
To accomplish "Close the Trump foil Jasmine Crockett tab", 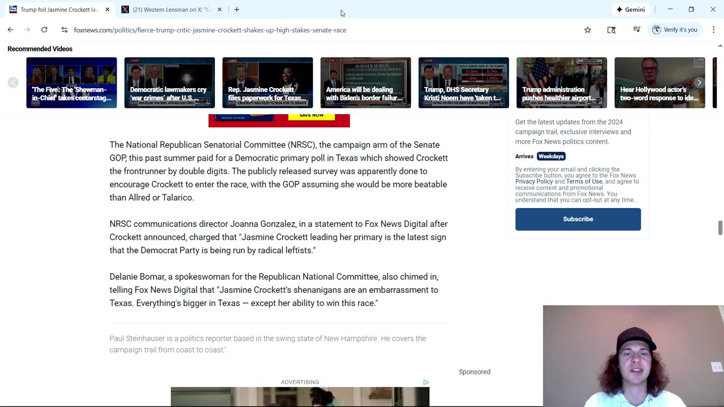I will (x=107, y=10).
